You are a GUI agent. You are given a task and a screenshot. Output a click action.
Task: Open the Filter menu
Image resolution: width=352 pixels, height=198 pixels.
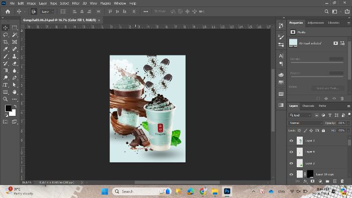coord(75,4)
